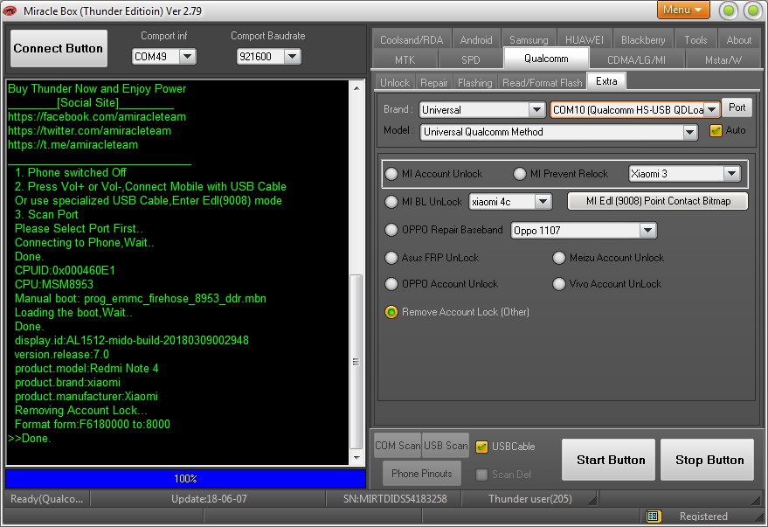
Task: Click the t.me/amiracleteam link in log
Action: [73, 144]
